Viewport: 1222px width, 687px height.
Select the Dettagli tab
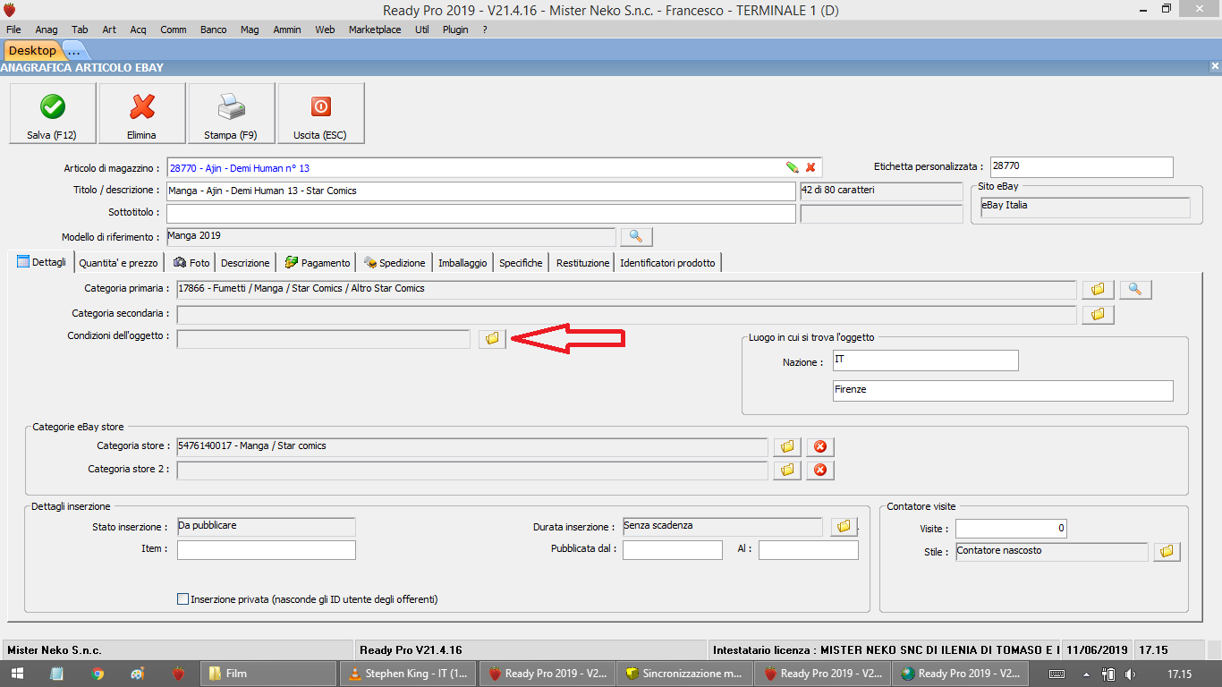point(41,262)
